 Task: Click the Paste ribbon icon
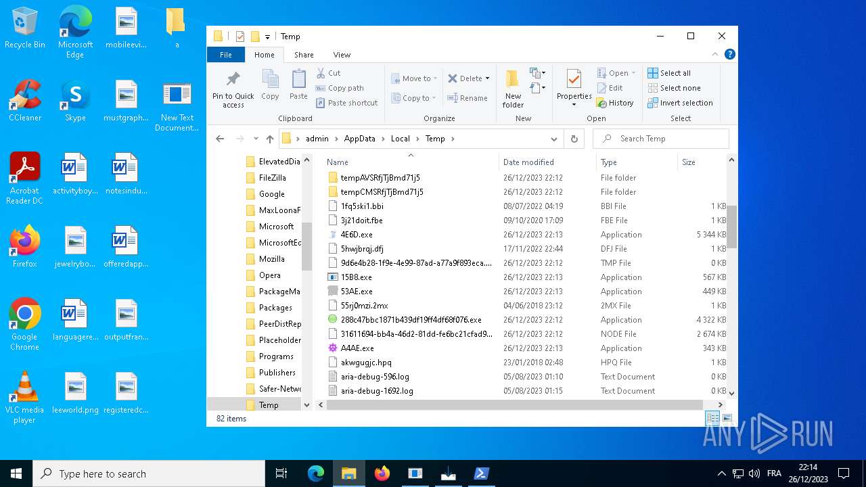coord(298,85)
